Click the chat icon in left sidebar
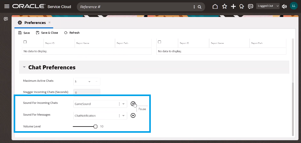The height and width of the screenshot is (143, 301). [x=6, y=19]
